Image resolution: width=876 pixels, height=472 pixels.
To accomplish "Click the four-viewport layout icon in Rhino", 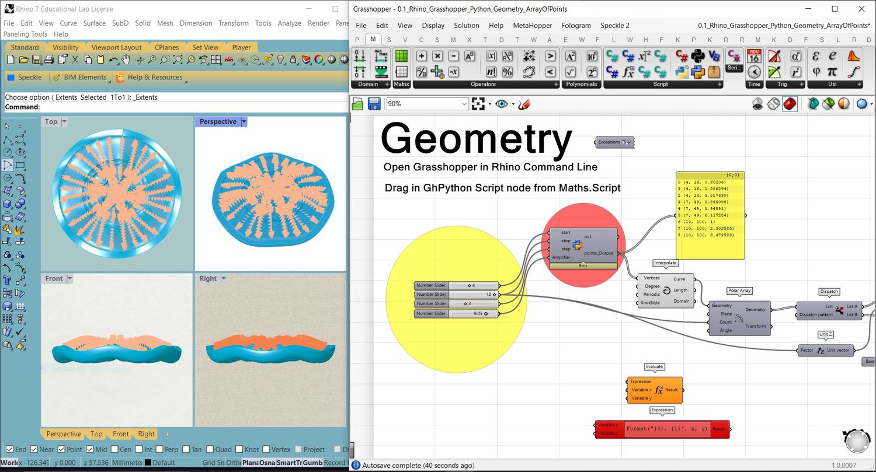I will point(216,60).
